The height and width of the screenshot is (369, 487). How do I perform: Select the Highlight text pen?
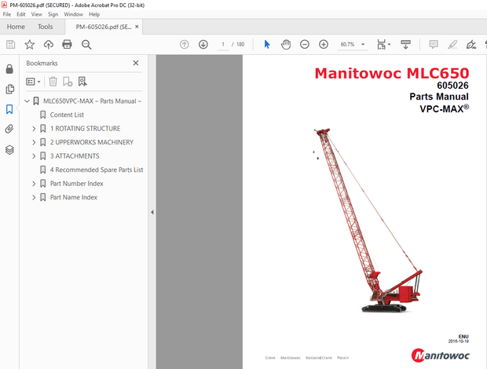tap(452, 45)
